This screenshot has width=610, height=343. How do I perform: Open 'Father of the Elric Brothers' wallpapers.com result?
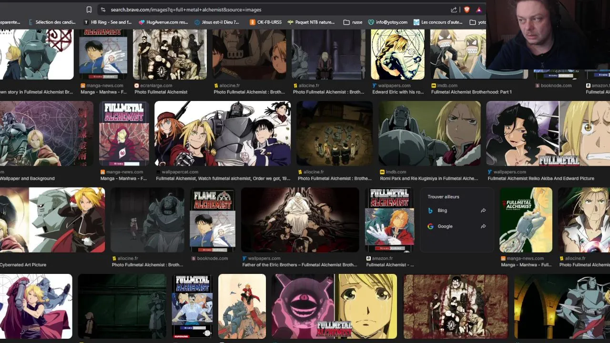coord(300,265)
